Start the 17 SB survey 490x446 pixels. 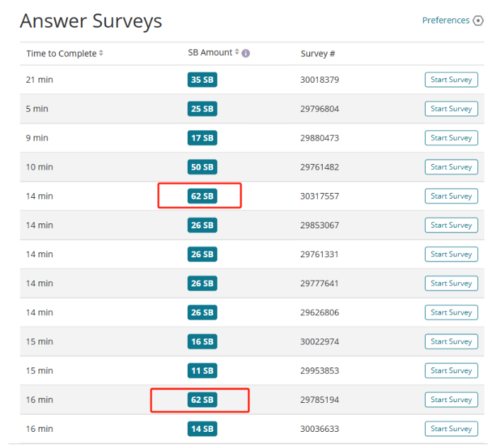(451, 138)
